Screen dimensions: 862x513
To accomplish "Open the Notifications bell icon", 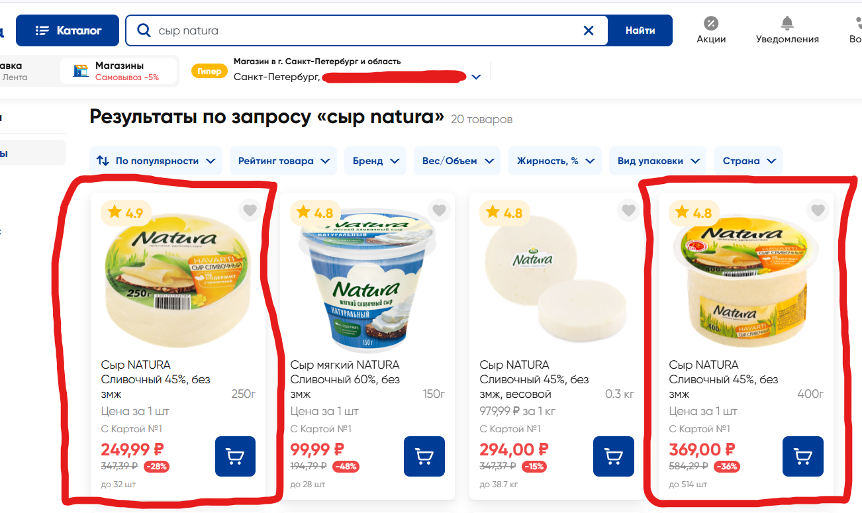I will [787, 24].
